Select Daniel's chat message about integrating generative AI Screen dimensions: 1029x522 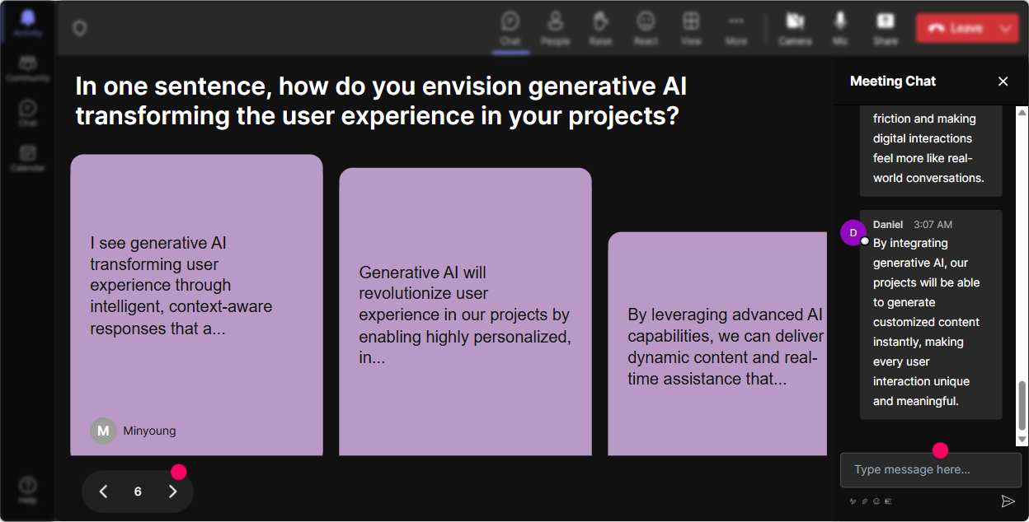coord(931,315)
